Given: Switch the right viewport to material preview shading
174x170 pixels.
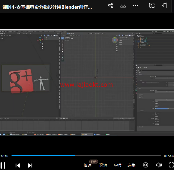Looking at the screenshot, I should (131, 35).
